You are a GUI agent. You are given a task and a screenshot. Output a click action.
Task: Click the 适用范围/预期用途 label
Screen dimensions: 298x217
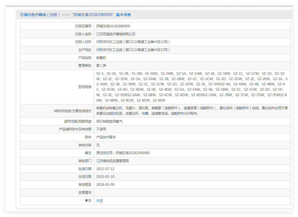pyautogui.click(x=78, y=121)
